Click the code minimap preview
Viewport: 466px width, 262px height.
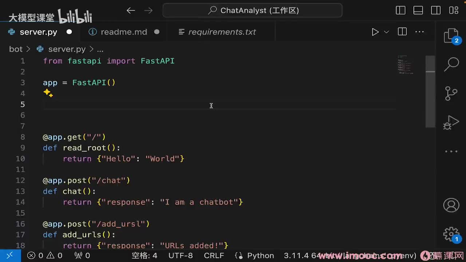click(x=406, y=64)
